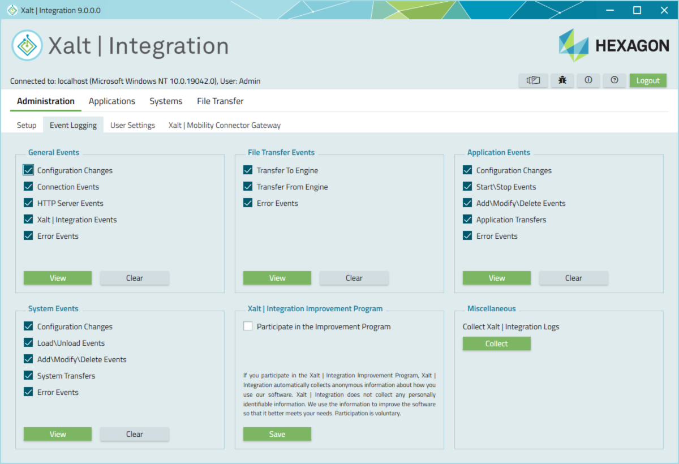This screenshot has height=464, width=679.
Task: Toggle Start\Stop Events checkbox
Action: pyautogui.click(x=467, y=186)
